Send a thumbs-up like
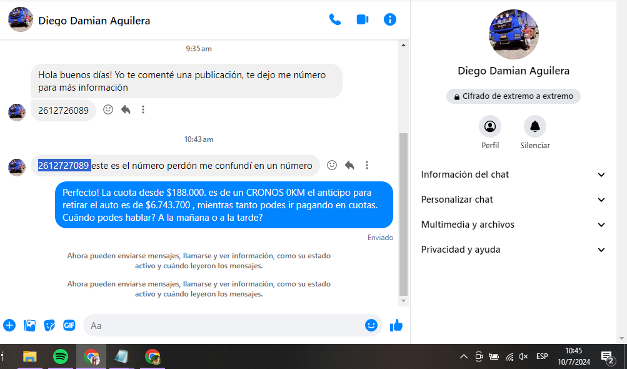 click(396, 325)
